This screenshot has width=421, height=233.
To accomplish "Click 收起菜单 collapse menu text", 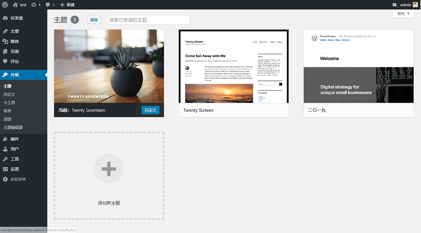I will [x=18, y=179].
